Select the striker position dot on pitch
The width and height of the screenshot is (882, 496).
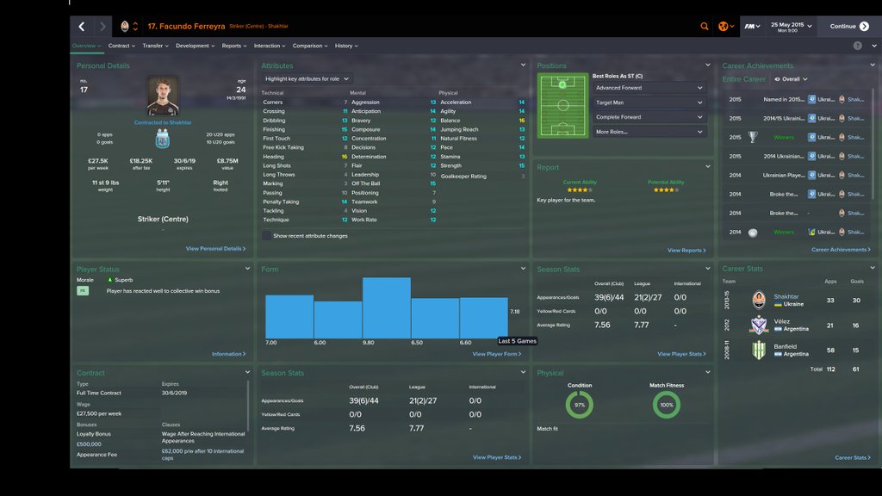pos(562,84)
